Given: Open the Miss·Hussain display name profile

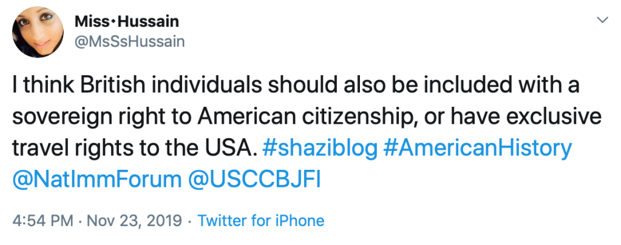Looking at the screenshot, I should pyautogui.click(x=126, y=22).
